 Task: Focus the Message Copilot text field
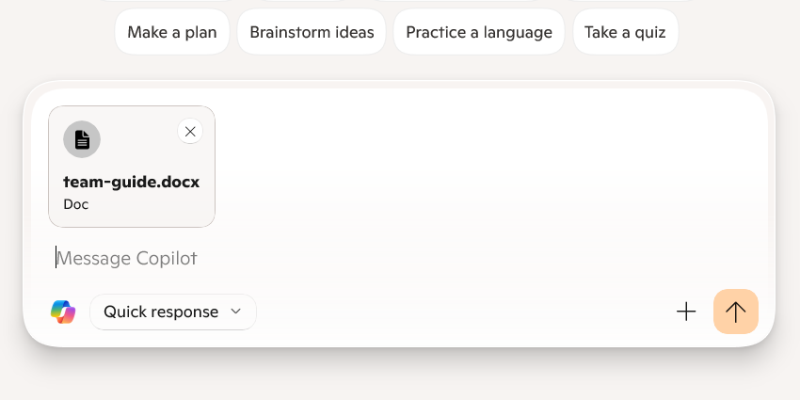[x=376, y=258]
